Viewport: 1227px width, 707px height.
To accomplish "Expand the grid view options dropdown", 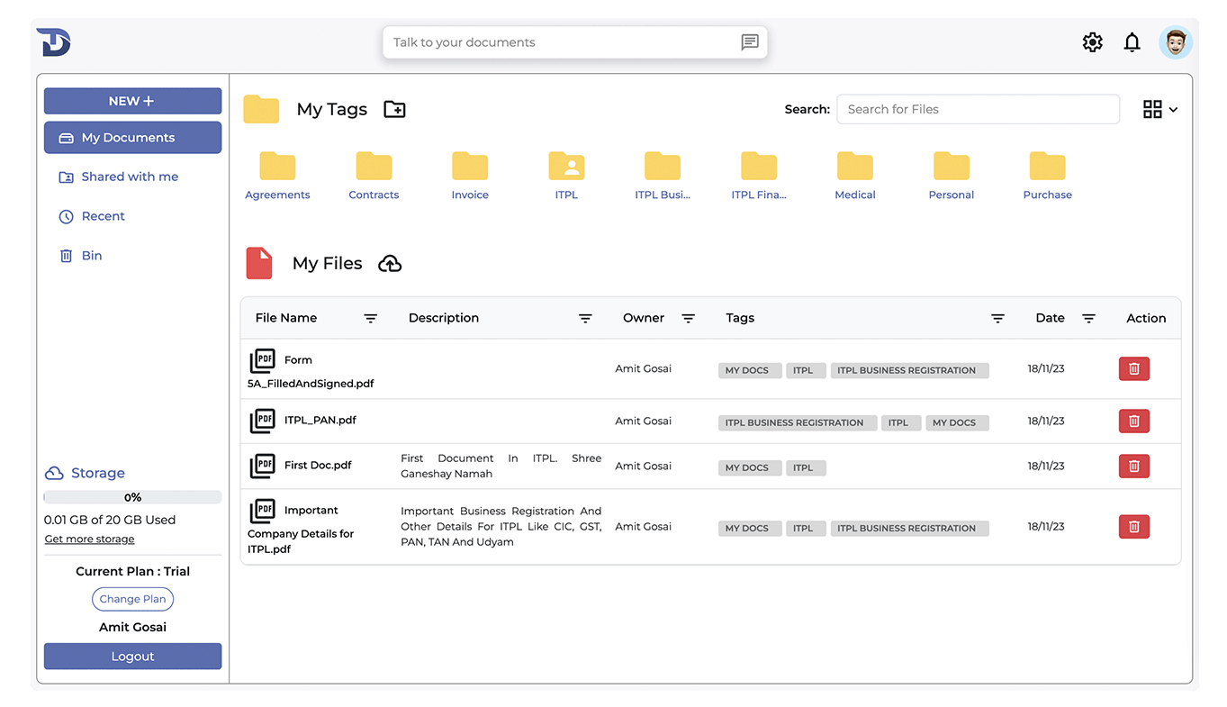I will point(1160,110).
